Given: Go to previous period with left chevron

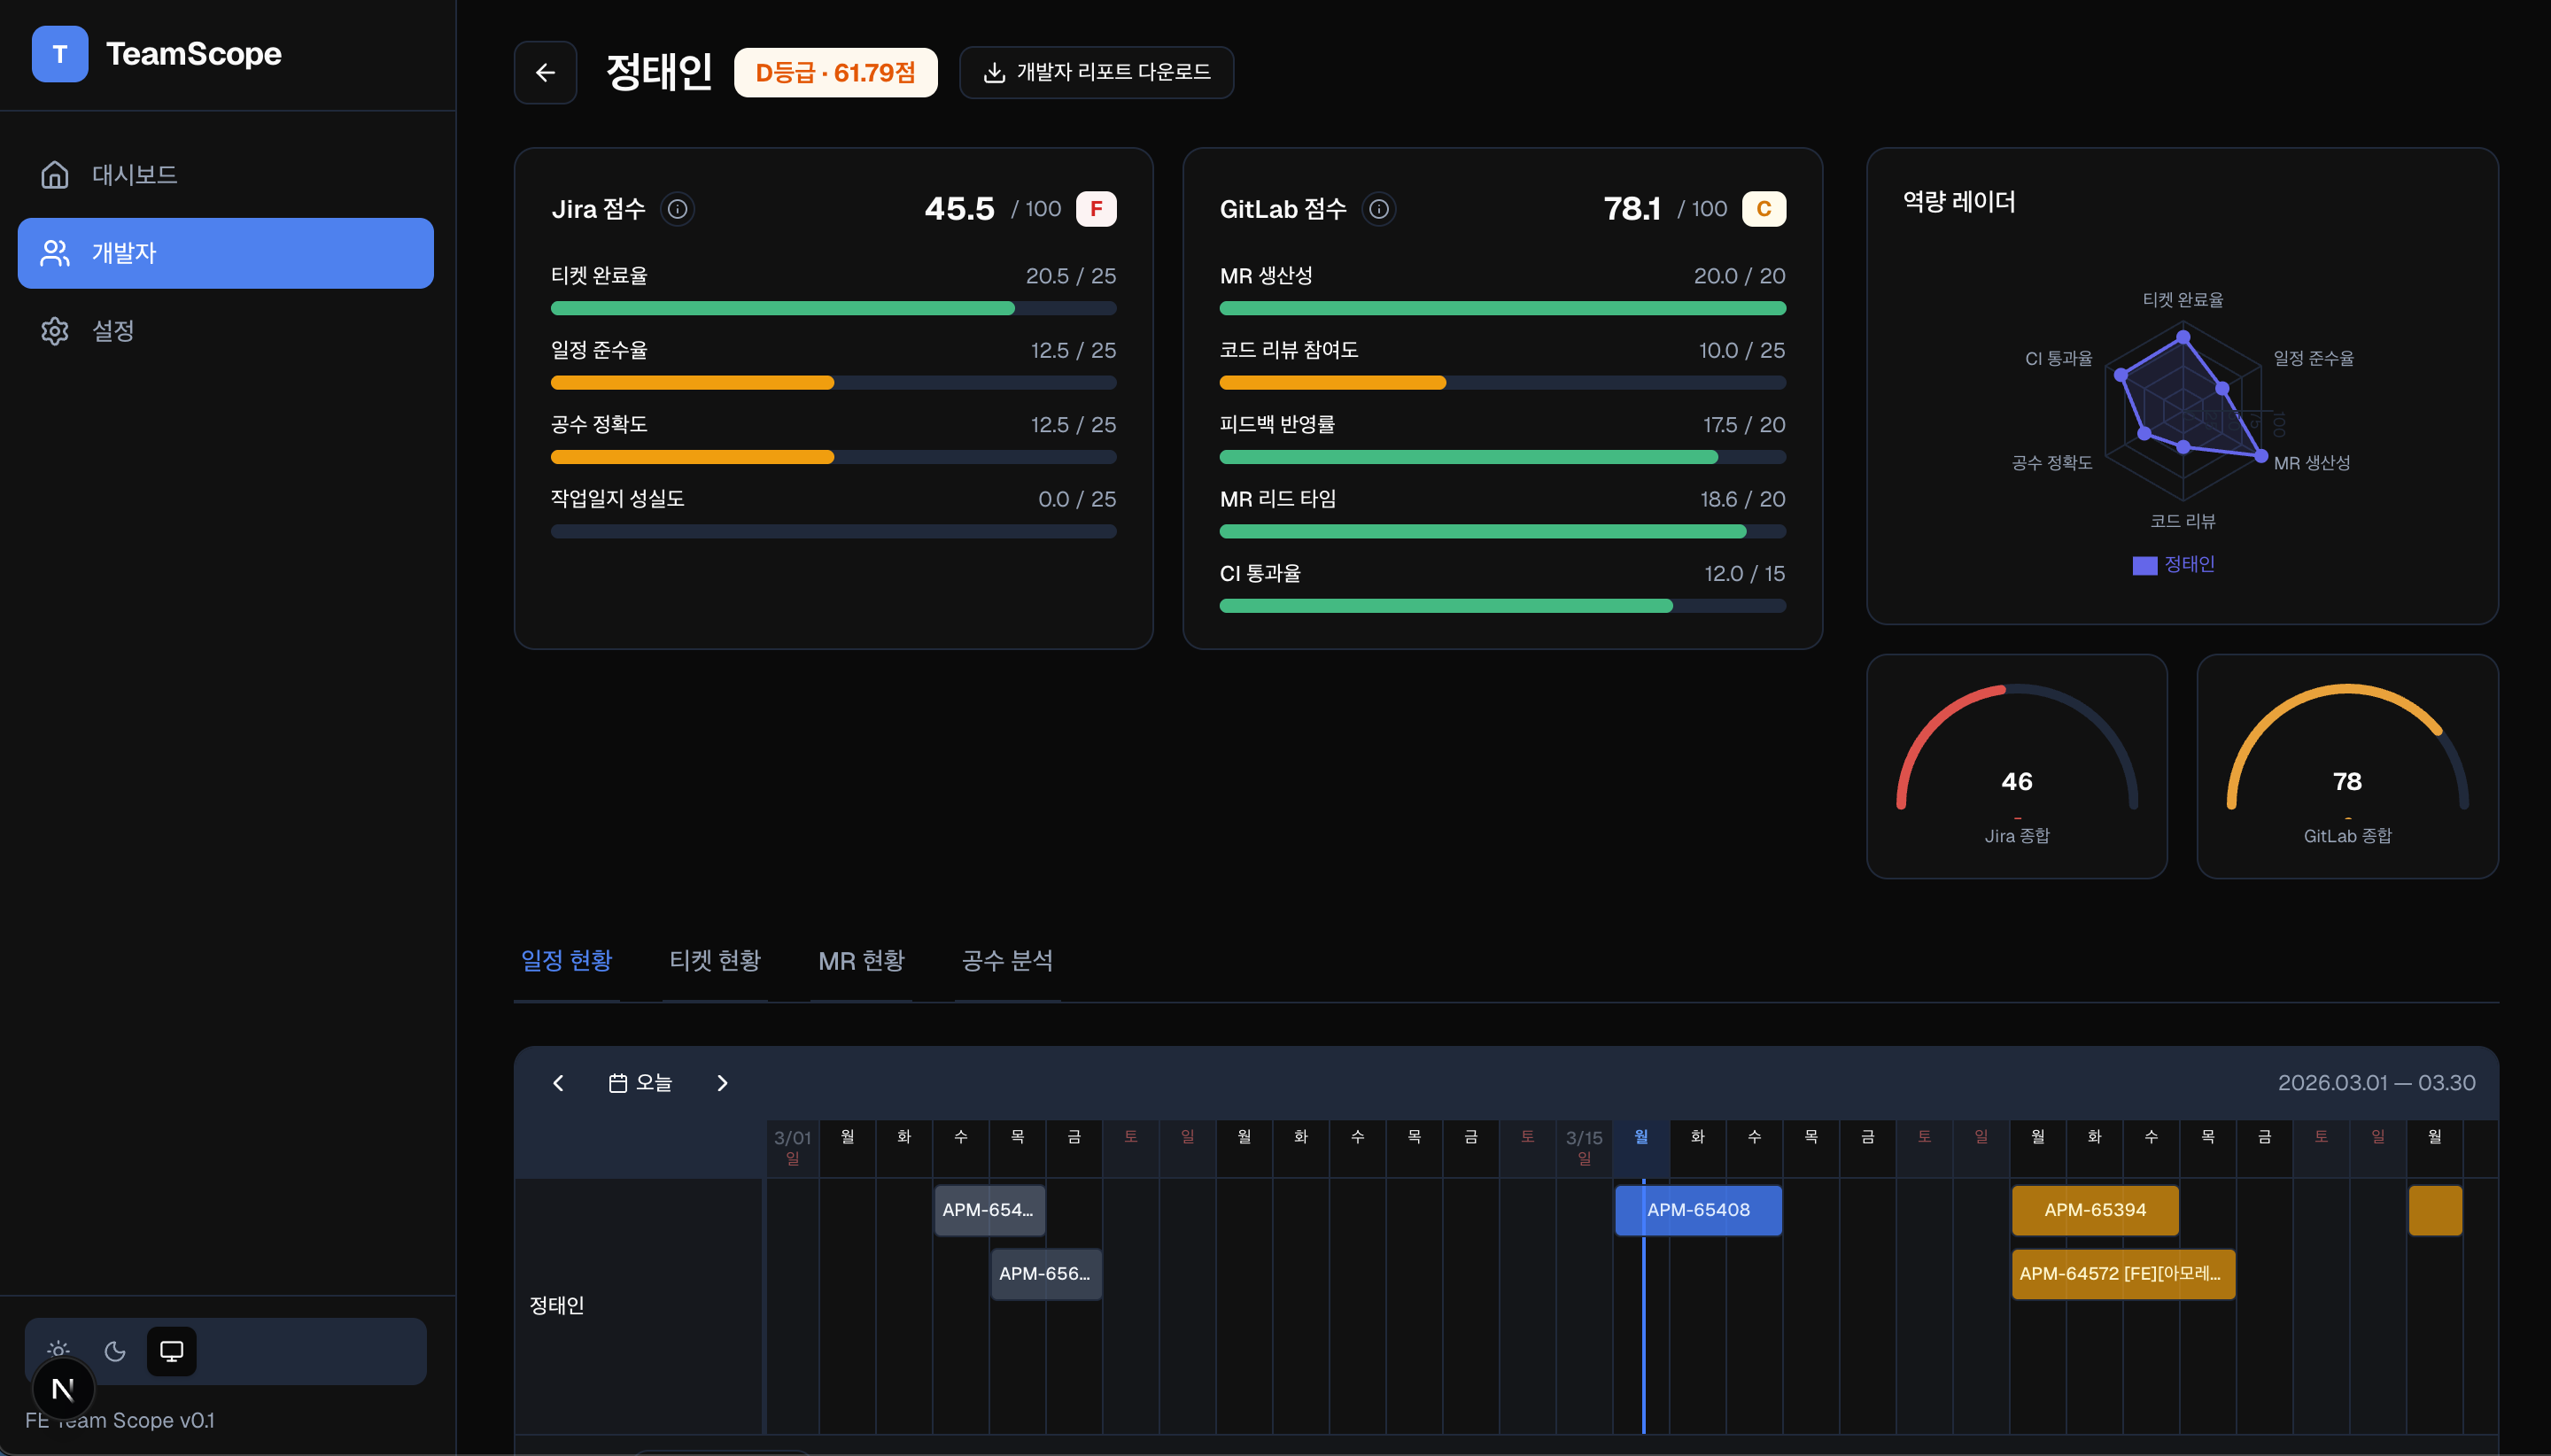Looking at the screenshot, I should click(558, 1082).
